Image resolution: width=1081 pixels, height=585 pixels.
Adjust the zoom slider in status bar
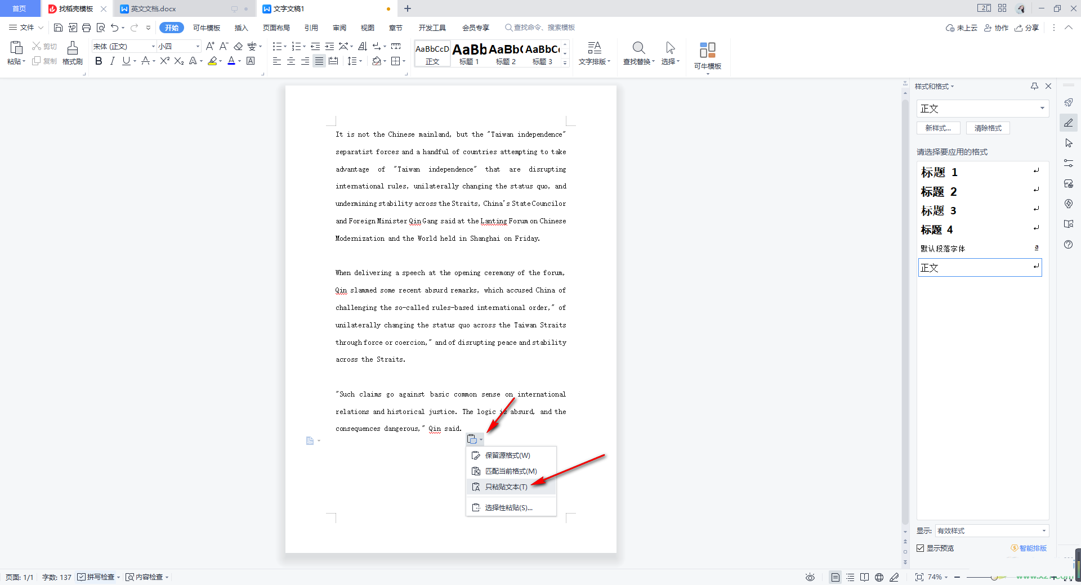[x=994, y=578]
